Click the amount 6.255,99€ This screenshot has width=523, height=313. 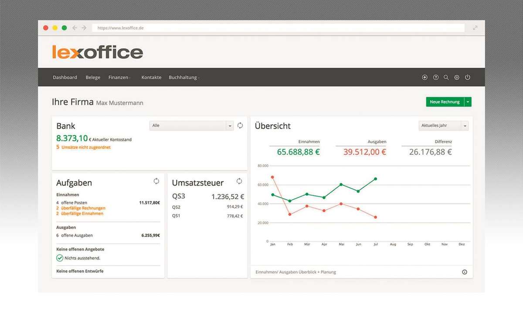(150, 235)
